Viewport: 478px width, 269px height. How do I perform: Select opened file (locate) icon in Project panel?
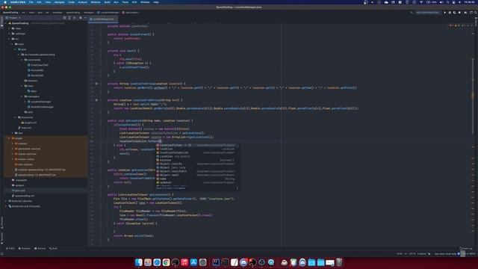pyautogui.click(x=64, y=18)
